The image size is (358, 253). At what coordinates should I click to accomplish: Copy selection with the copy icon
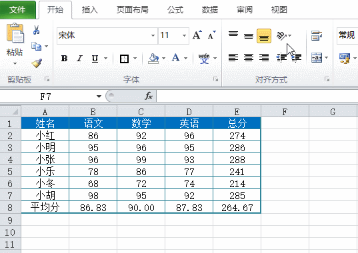(x=36, y=46)
